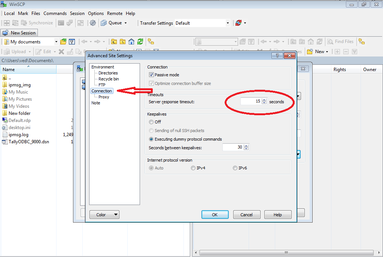Refresh the remote panel icon
This screenshot has width=383, height=257.
pos(319,42)
